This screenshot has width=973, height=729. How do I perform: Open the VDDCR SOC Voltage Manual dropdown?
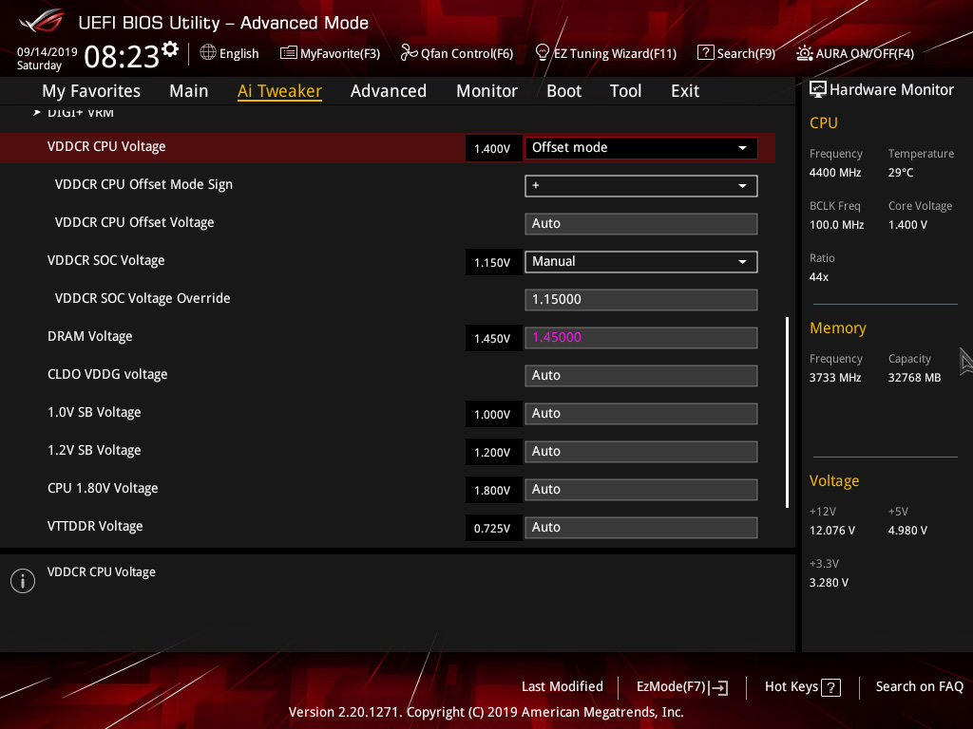[x=641, y=262]
